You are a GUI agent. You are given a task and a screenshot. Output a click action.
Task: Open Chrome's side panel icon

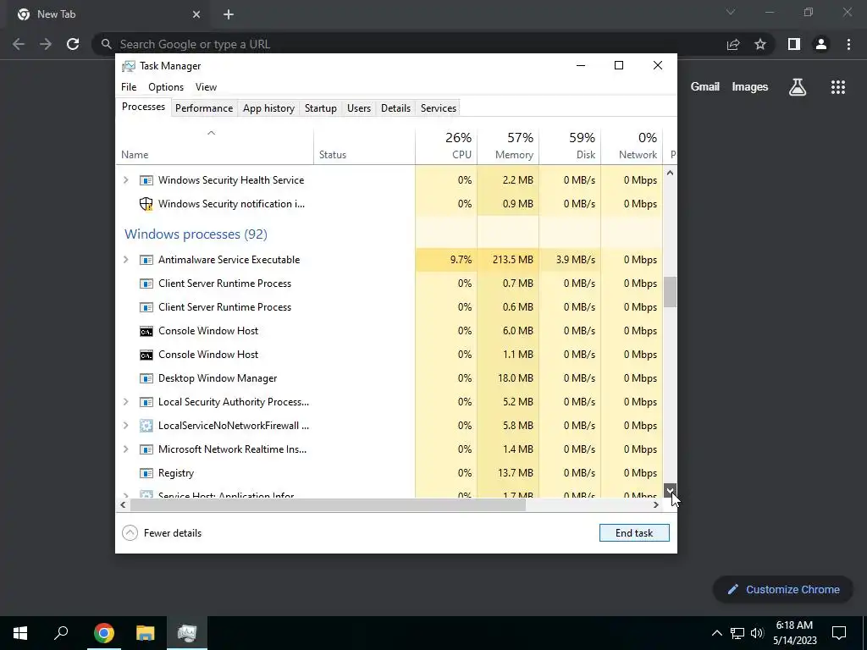(x=794, y=44)
